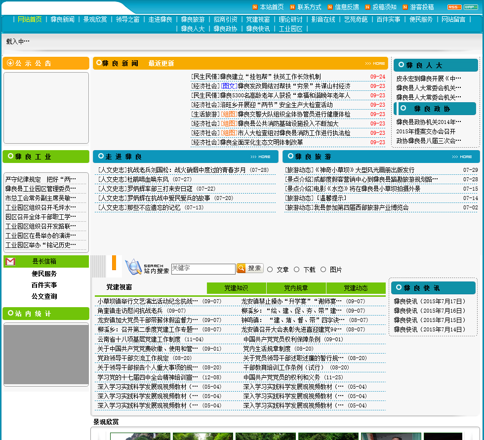
Task: Click the mail envelope icon by 县长信箱
Action: [10, 262]
